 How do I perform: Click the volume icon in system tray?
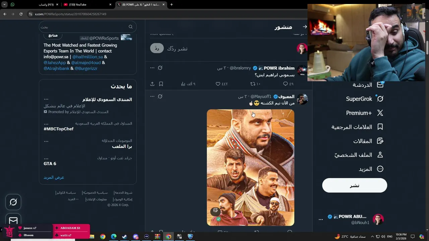[383, 237]
